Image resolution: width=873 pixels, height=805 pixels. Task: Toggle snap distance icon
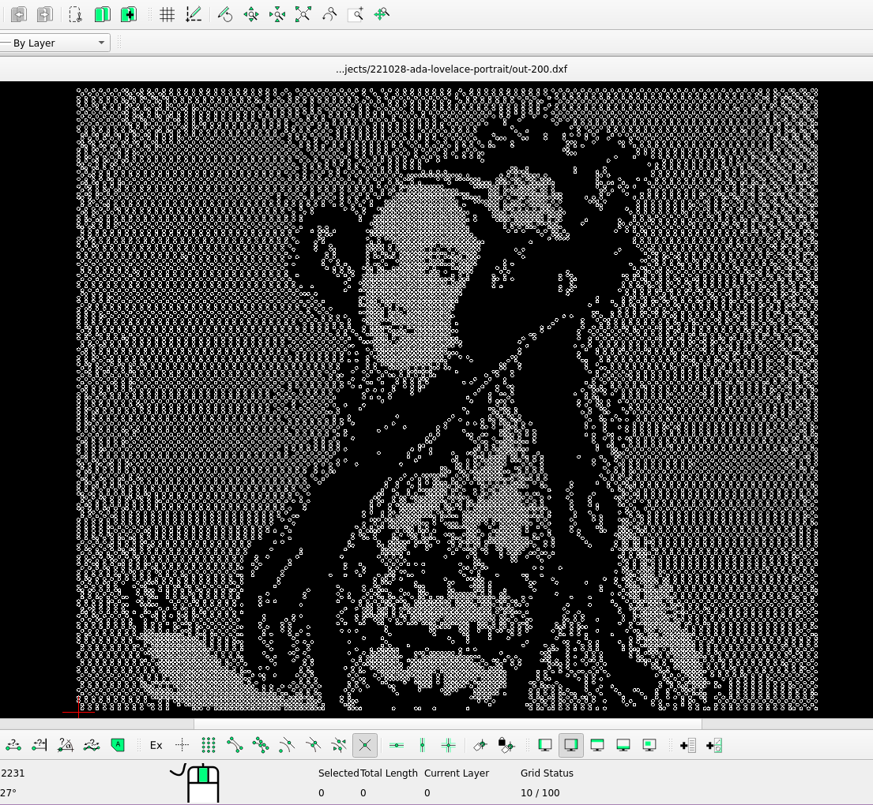[x=338, y=746]
